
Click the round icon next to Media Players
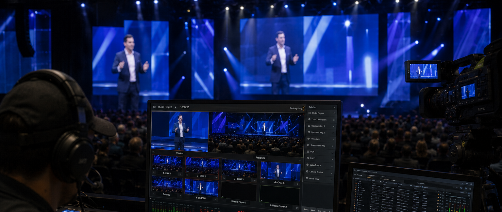[309, 113]
